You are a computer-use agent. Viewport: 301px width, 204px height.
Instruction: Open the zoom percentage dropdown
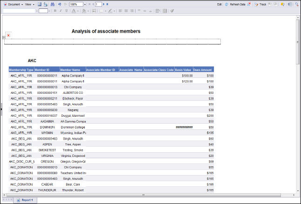(x=84, y=4)
